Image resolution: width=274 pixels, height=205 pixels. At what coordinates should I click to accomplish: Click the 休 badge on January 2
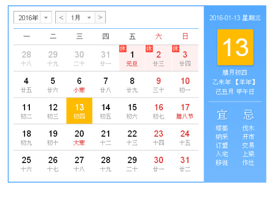[x=149, y=49]
